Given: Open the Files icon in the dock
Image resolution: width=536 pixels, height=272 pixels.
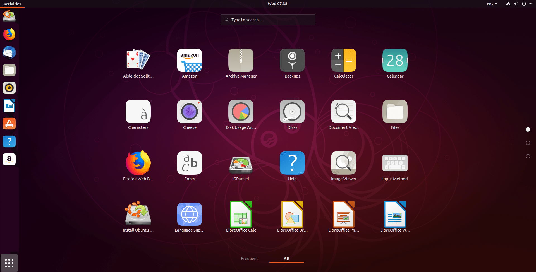Looking at the screenshot, I should (x=9, y=70).
